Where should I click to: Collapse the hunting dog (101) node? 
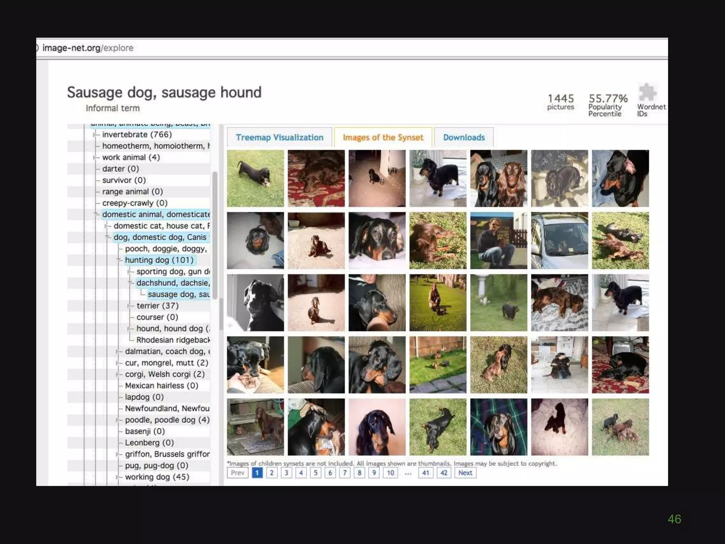pos(119,260)
